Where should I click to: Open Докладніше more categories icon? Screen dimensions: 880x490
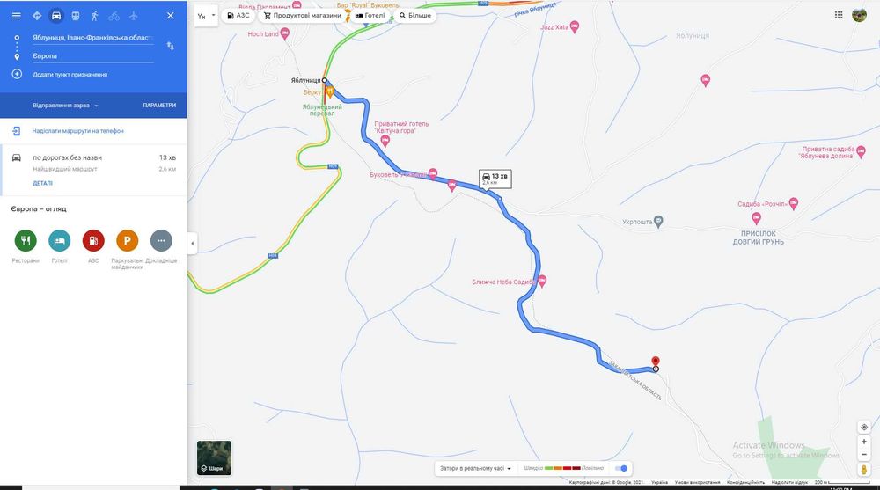pos(161,240)
